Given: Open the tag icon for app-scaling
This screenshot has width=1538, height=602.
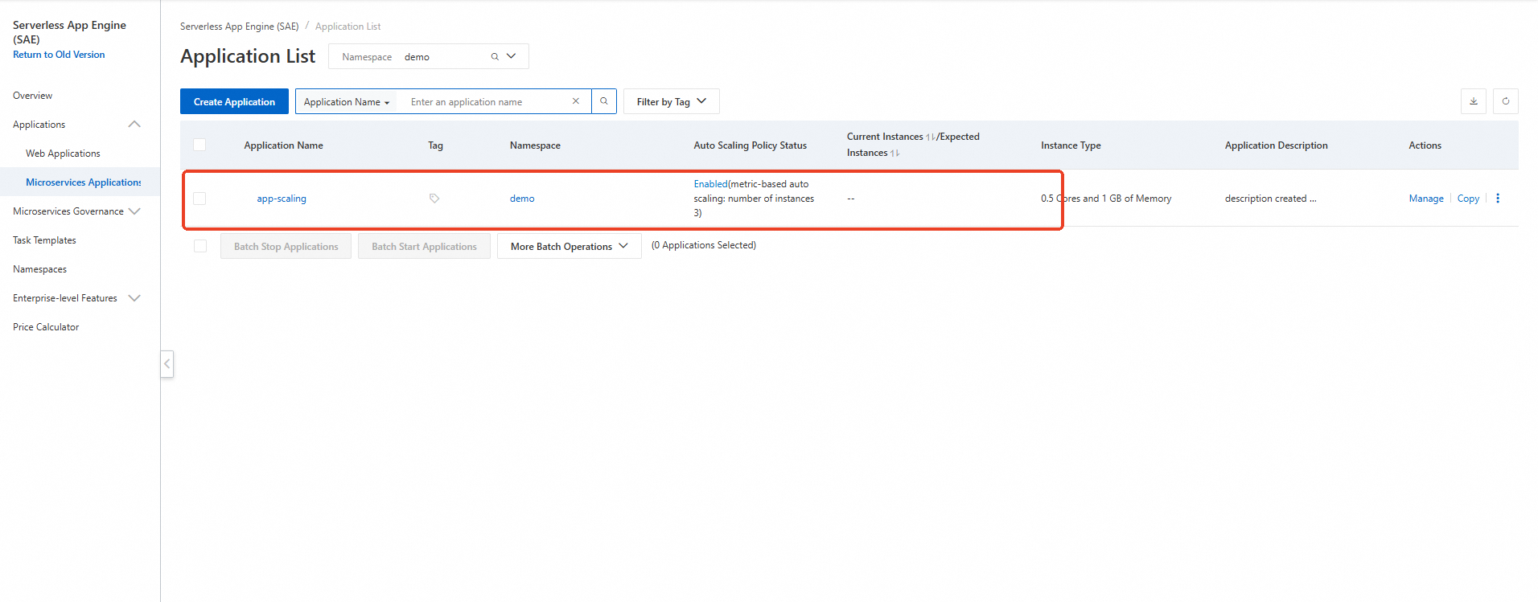Looking at the screenshot, I should pos(434,199).
